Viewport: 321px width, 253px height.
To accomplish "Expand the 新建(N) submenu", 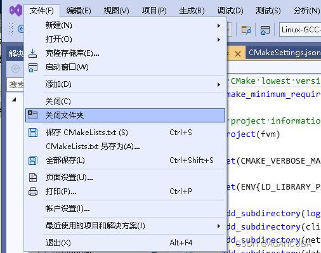I will [x=125, y=25].
